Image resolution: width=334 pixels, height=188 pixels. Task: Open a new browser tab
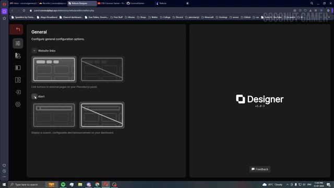[x=187, y=4]
